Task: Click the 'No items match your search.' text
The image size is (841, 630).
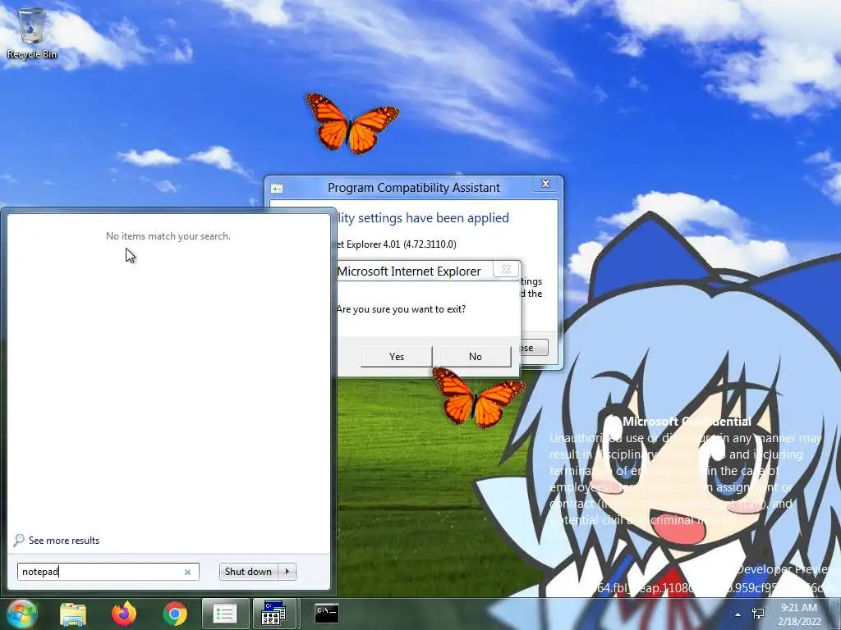Action: pos(168,236)
